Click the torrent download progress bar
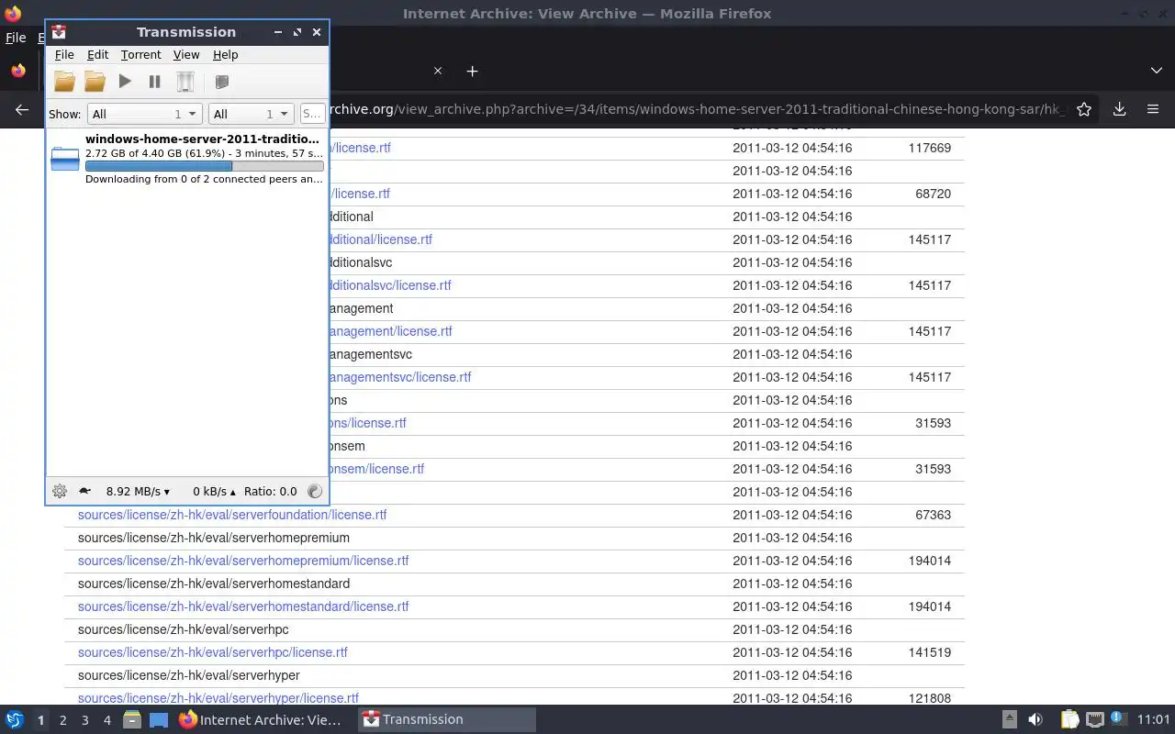1175x734 pixels. (x=204, y=166)
